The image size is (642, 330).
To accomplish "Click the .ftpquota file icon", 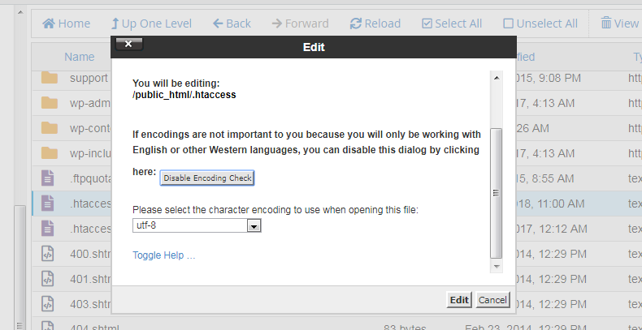I will [x=48, y=178].
